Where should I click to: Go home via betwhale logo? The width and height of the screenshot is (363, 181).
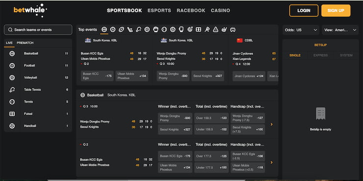coord(30,10)
